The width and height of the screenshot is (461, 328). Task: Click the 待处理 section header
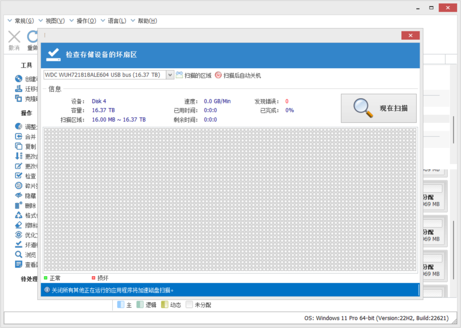[29, 279]
